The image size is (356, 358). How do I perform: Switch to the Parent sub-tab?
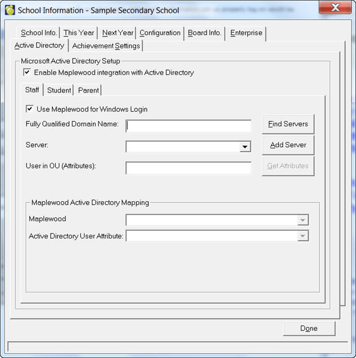(x=88, y=90)
